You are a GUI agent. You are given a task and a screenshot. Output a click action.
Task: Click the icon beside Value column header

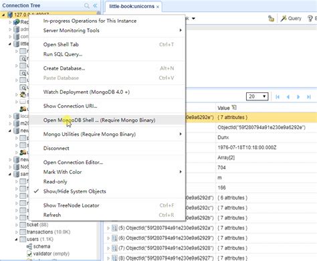coord(234,108)
